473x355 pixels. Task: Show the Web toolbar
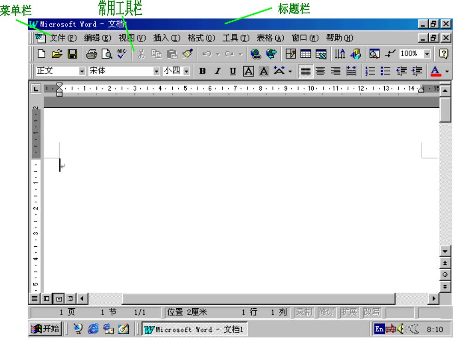point(271,54)
